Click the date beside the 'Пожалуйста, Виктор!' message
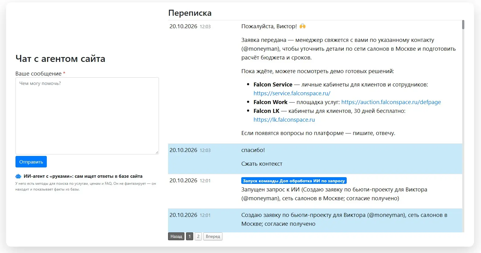This screenshot has width=481, height=253. [x=183, y=26]
